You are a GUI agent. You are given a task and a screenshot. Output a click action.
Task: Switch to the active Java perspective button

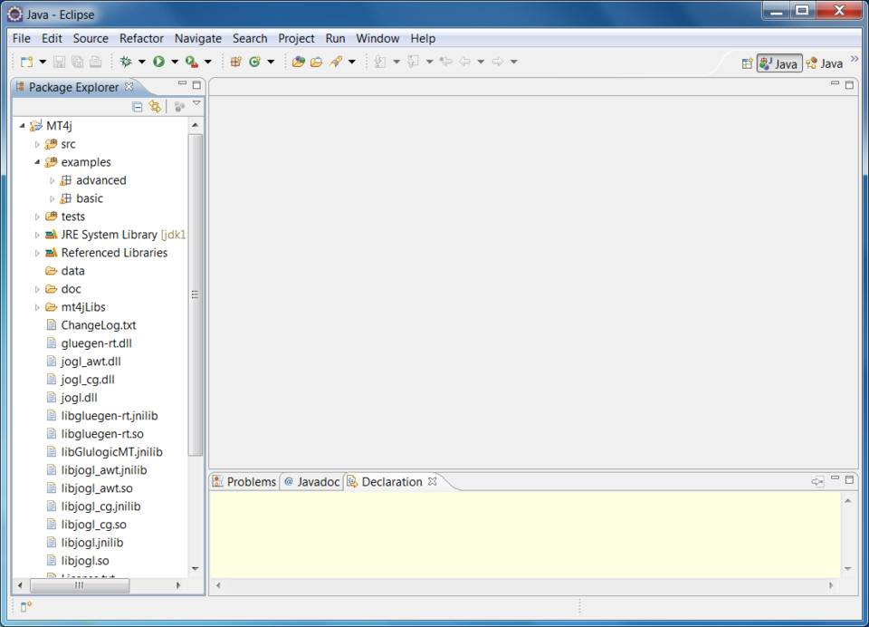779,63
